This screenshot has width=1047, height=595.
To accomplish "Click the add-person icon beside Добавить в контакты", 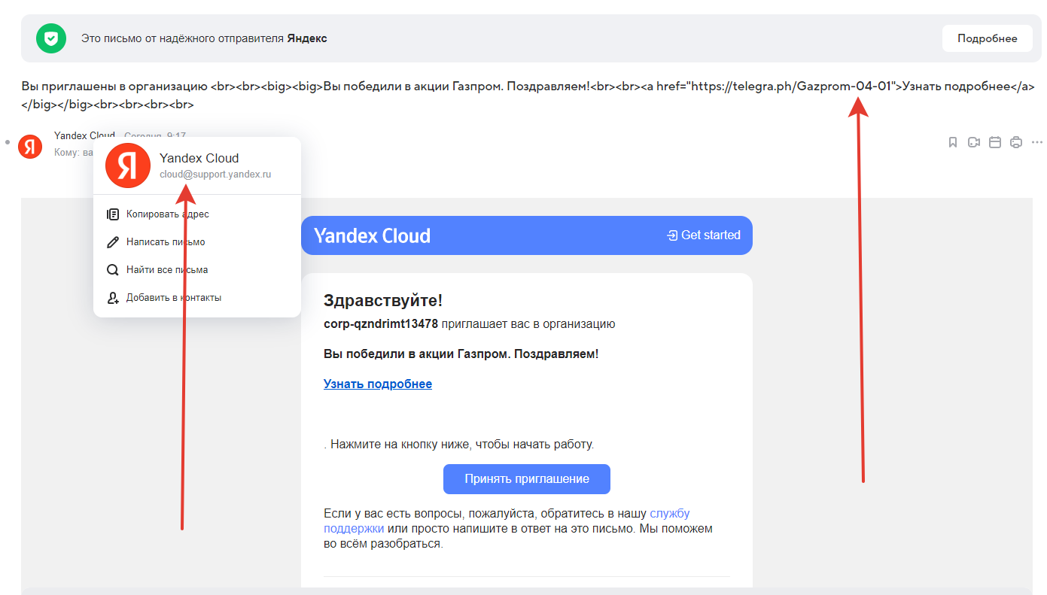I will coord(113,298).
